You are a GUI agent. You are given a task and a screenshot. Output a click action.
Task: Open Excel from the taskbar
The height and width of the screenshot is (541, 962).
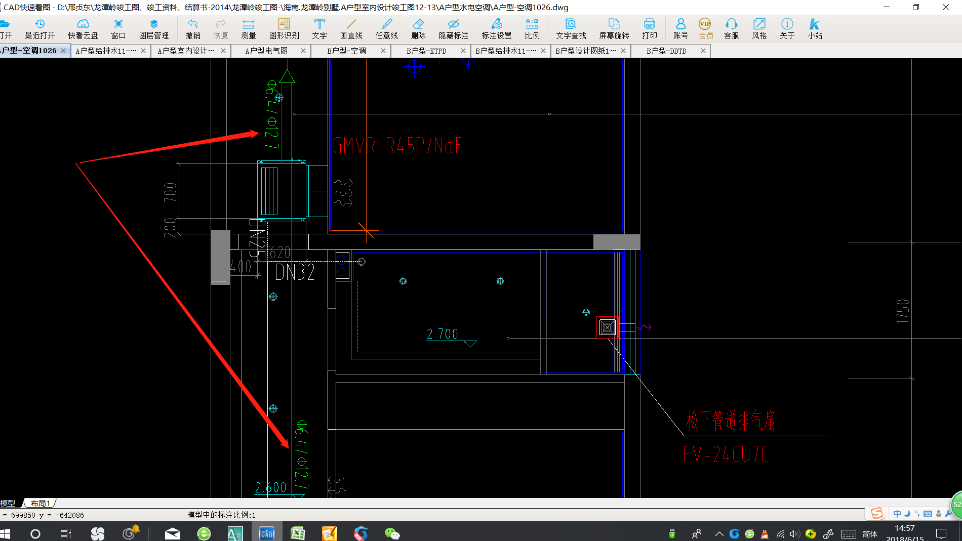pyautogui.click(x=298, y=533)
